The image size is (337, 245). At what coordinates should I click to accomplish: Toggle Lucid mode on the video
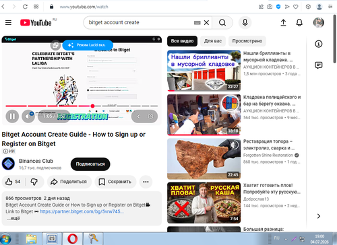[88, 45]
